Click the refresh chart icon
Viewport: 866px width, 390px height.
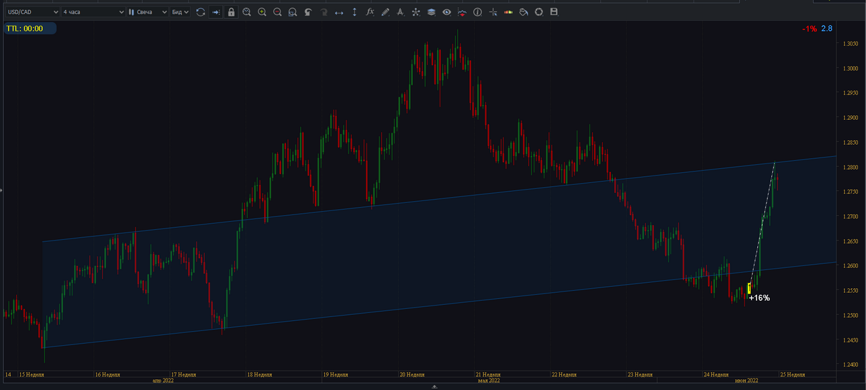click(x=201, y=12)
